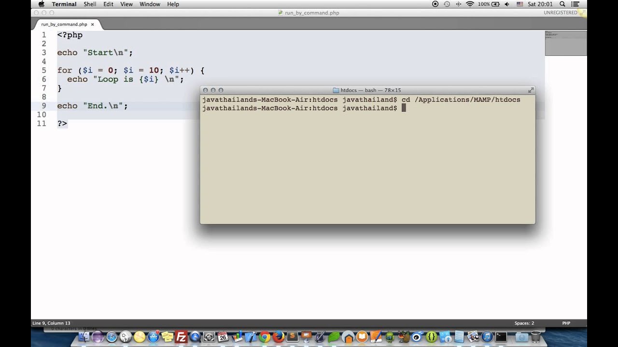Launch Google Chrome from the dock
618x347 pixels.
(x=265, y=337)
